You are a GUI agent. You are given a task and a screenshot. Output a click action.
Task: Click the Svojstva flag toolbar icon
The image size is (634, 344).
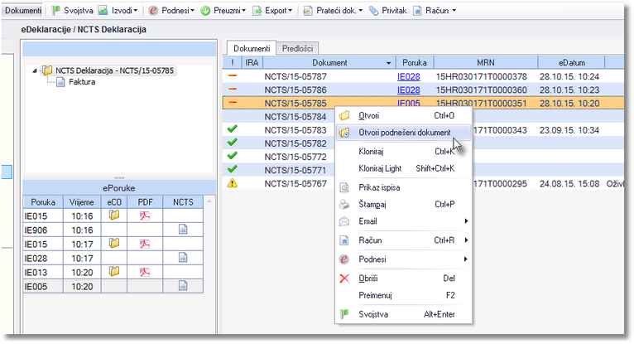(x=56, y=11)
